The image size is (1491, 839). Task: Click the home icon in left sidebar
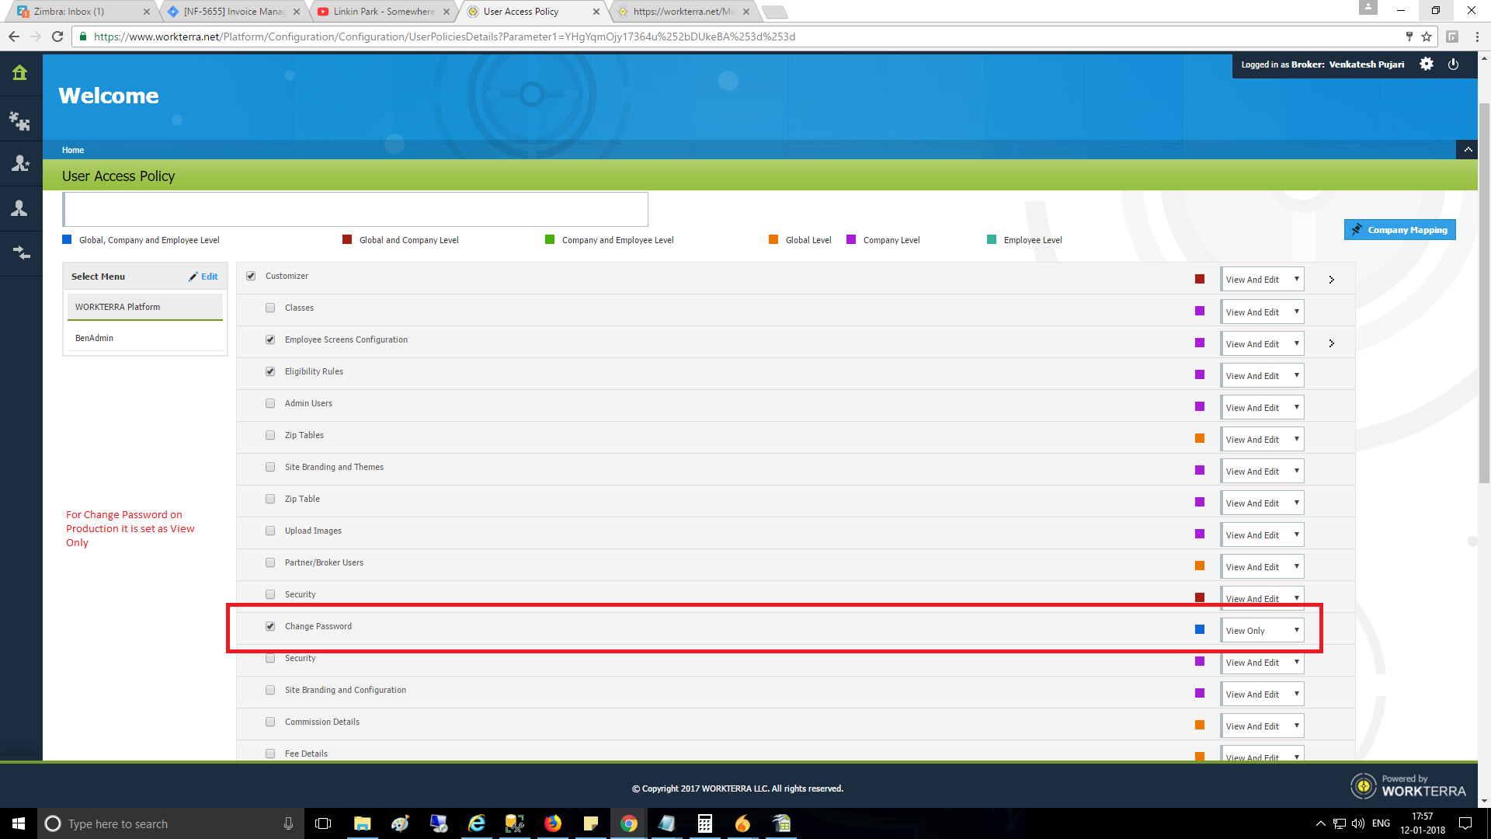click(19, 73)
